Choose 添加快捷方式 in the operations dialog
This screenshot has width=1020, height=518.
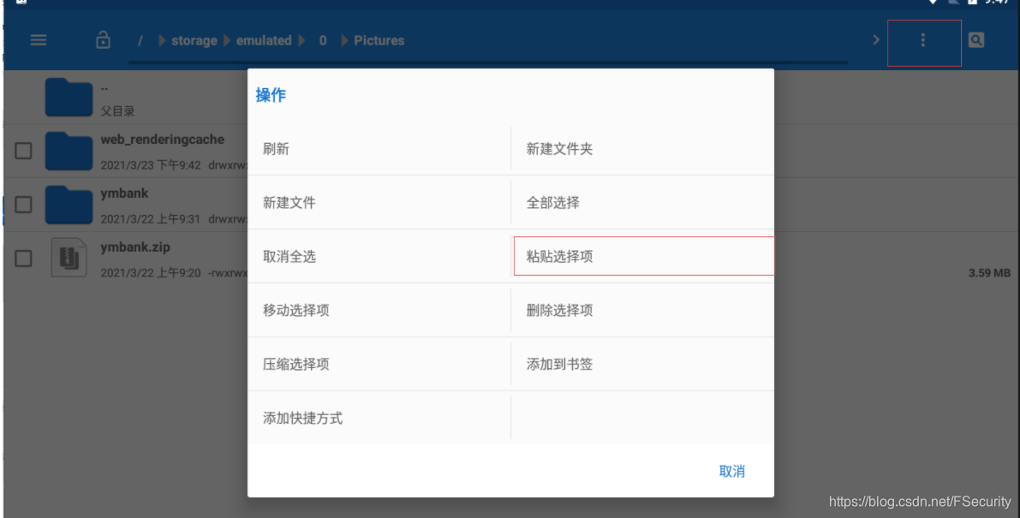tap(379, 419)
